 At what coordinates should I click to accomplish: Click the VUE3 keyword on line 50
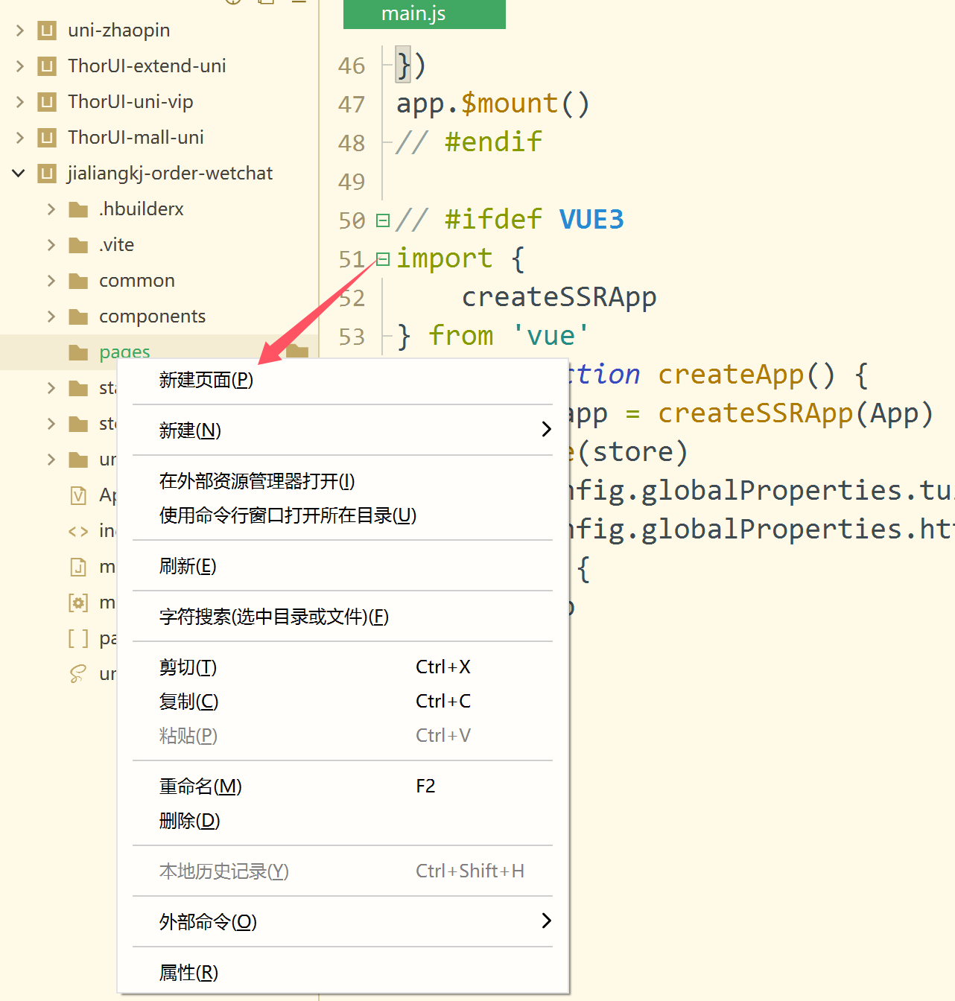tap(591, 220)
